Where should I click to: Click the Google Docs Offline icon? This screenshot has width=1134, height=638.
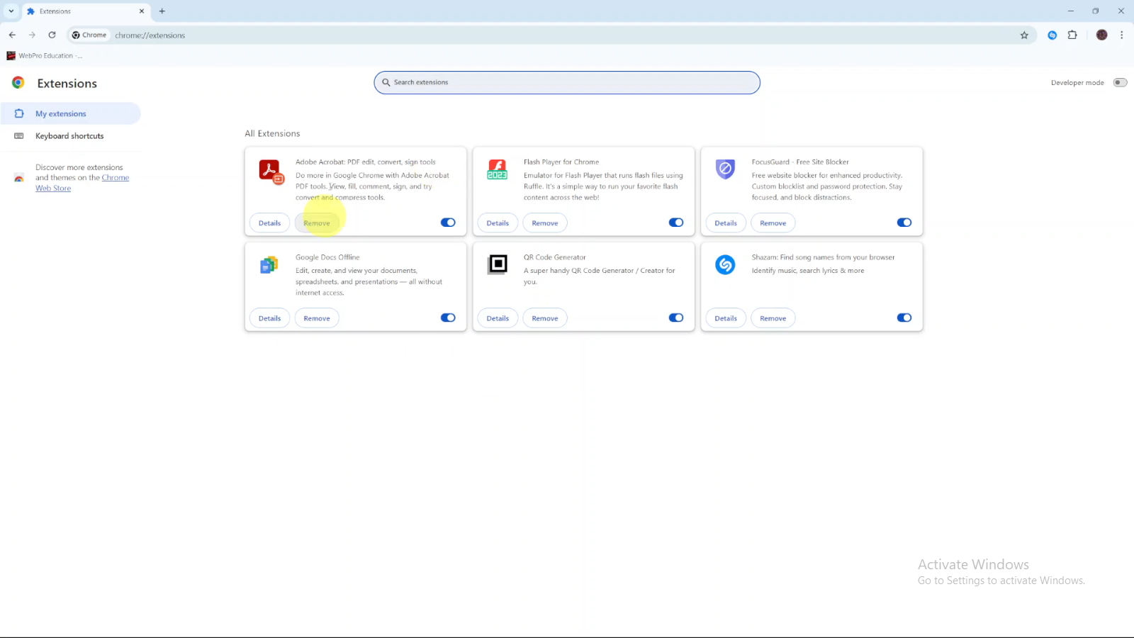coord(269,265)
